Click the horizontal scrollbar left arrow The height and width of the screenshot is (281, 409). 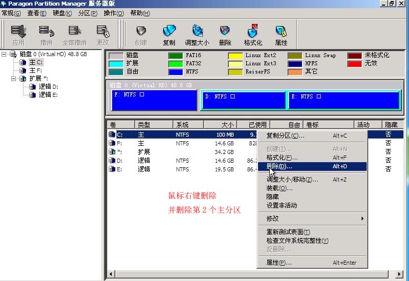(x=111, y=274)
